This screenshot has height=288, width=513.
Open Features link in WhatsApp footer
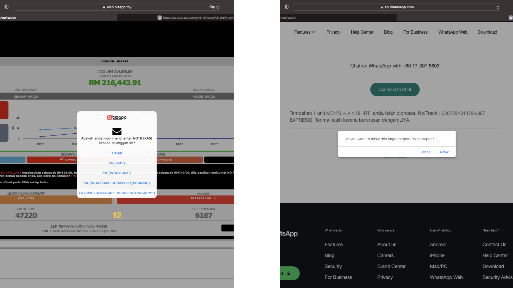tap(334, 245)
